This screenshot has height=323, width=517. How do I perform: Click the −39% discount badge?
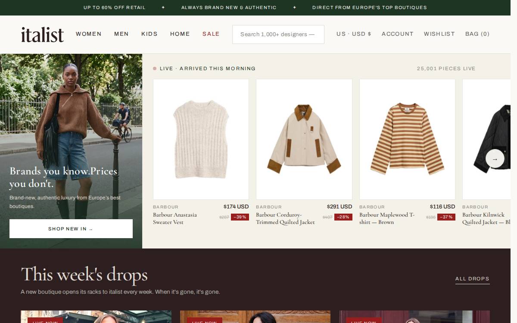point(240,217)
